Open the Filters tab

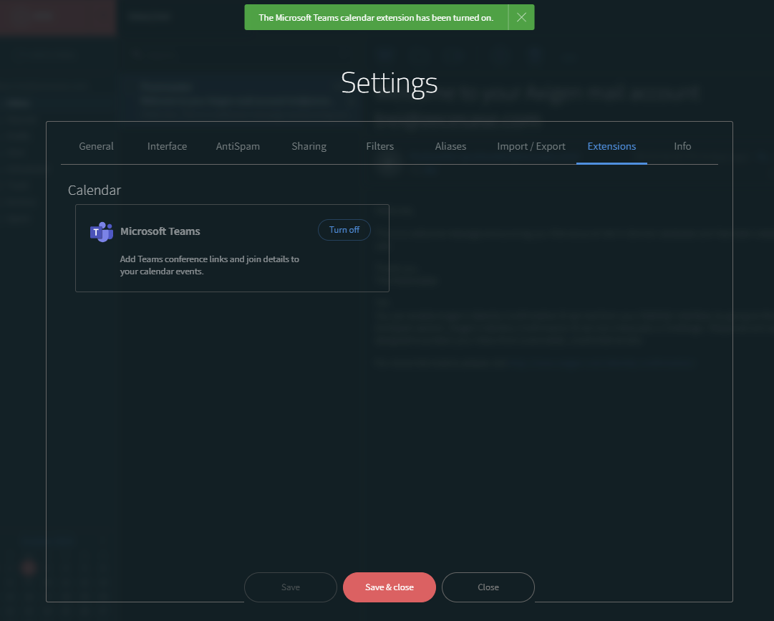point(379,146)
